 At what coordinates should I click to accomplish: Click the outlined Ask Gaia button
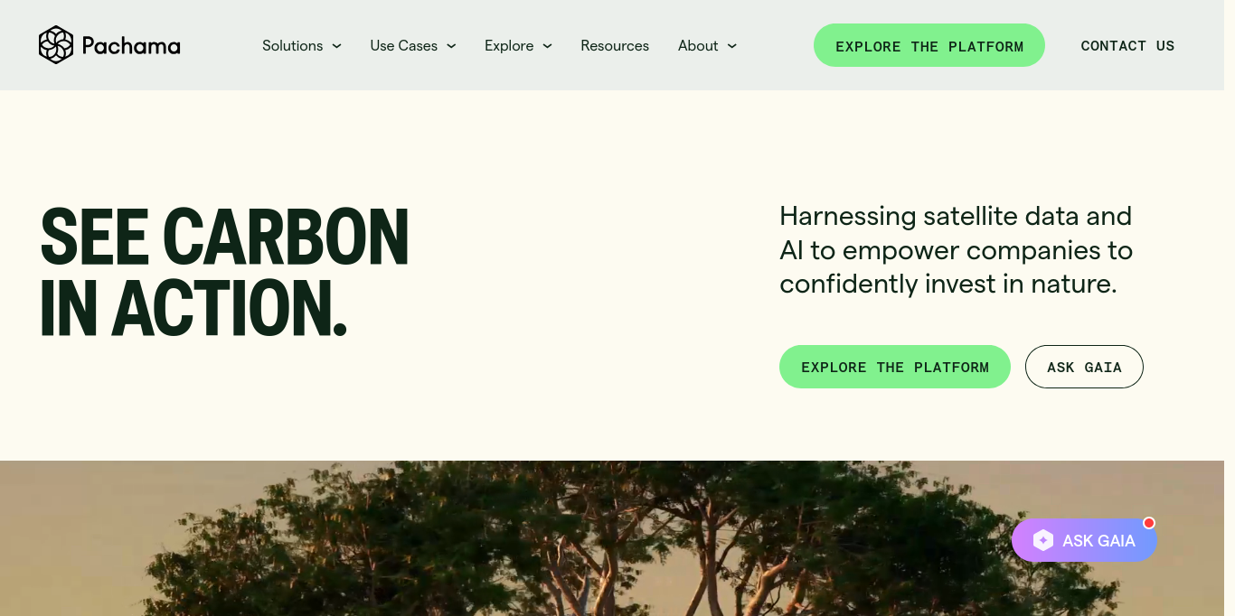pyautogui.click(x=1084, y=367)
